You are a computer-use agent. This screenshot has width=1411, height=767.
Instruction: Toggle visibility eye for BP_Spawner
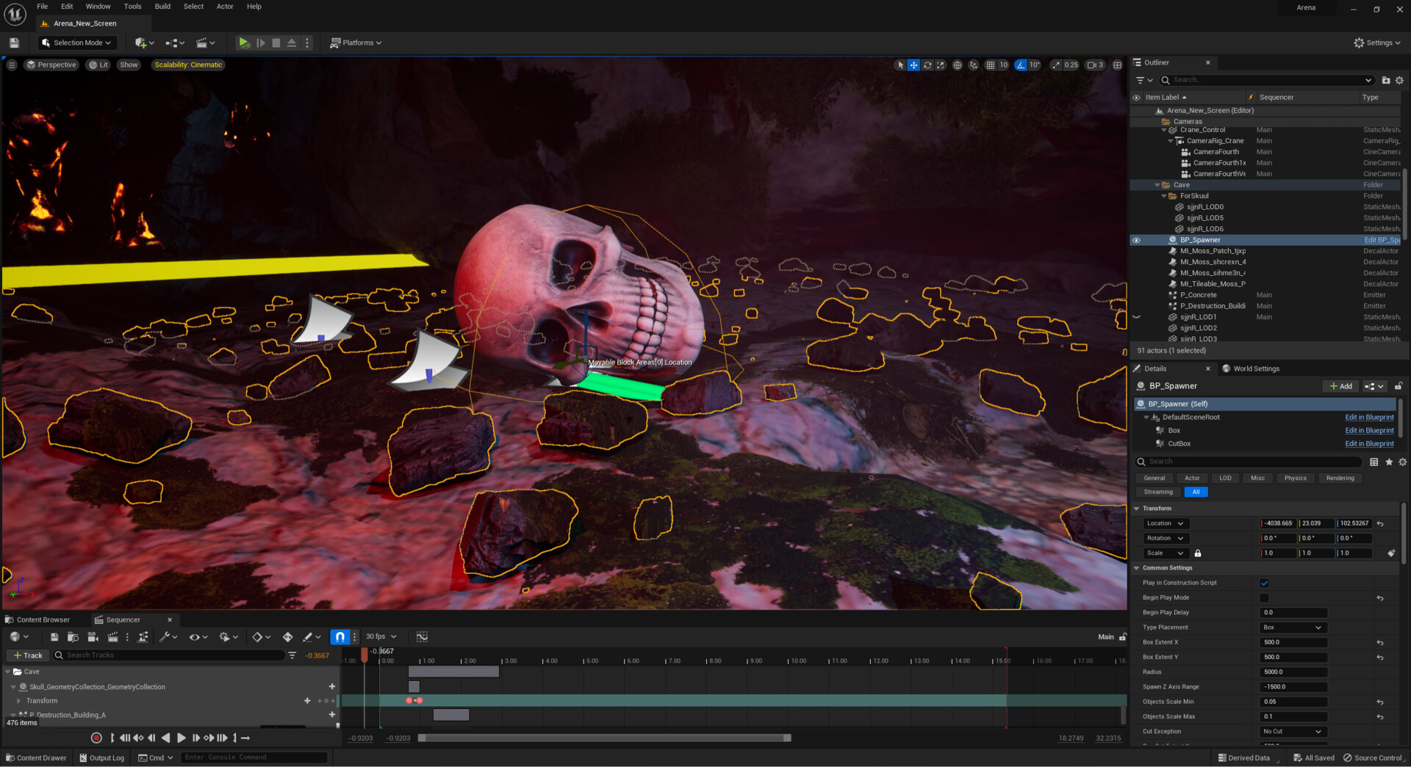1136,240
